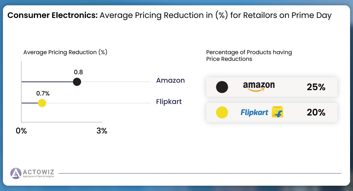Click the Percentage of Products having Price Reductions heading
353x191 pixels.
pos(249,56)
